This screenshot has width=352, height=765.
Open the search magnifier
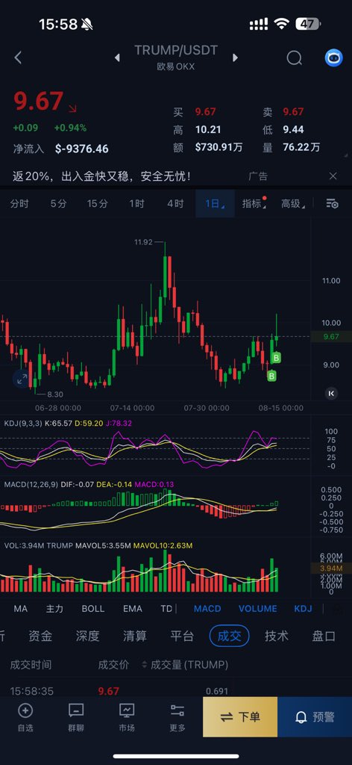click(294, 58)
